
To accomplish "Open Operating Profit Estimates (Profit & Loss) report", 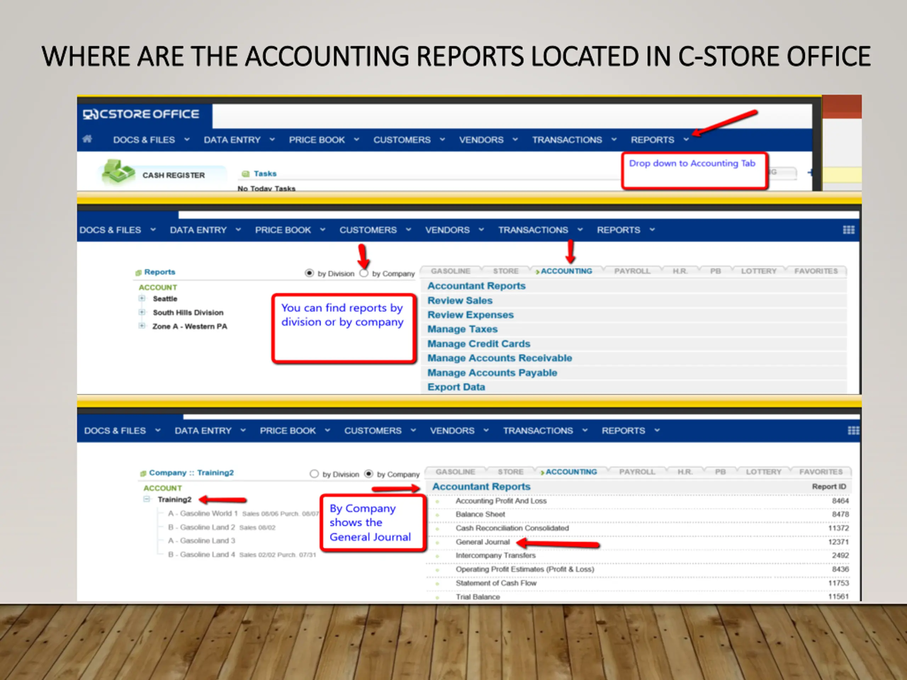I will (525, 569).
